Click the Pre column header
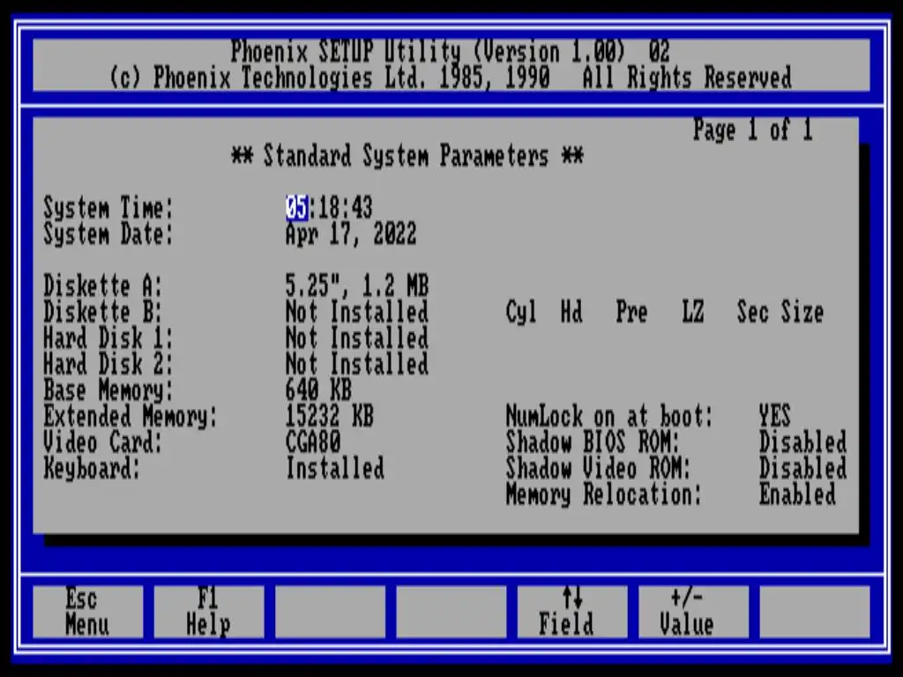The width and height of the screenshot is (903, 677). click(631, 312)
